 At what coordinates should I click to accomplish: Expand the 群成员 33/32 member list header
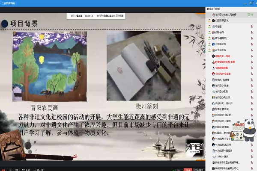(x=214, y=8)
